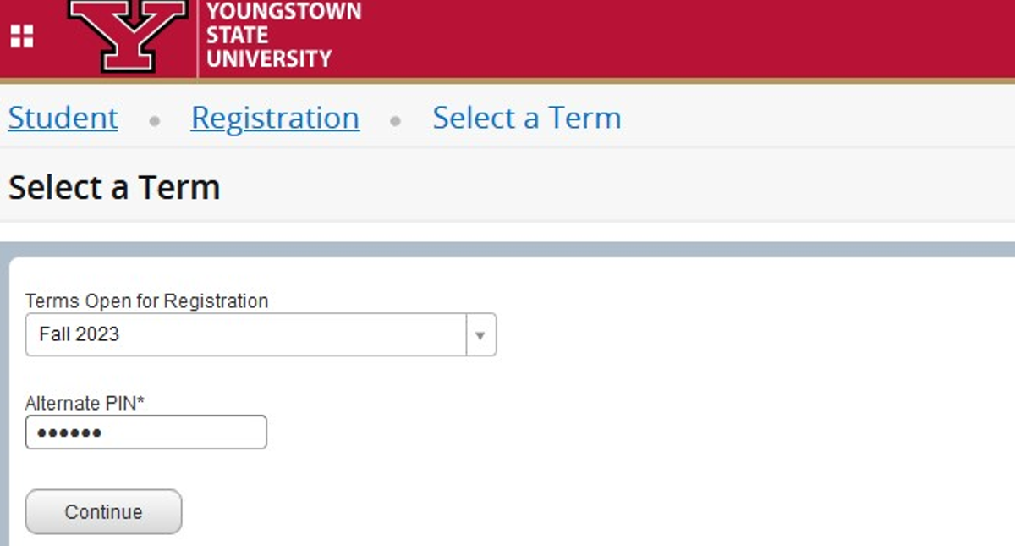Open the Registration breadcrumb menu item

(x=275, y=118)
